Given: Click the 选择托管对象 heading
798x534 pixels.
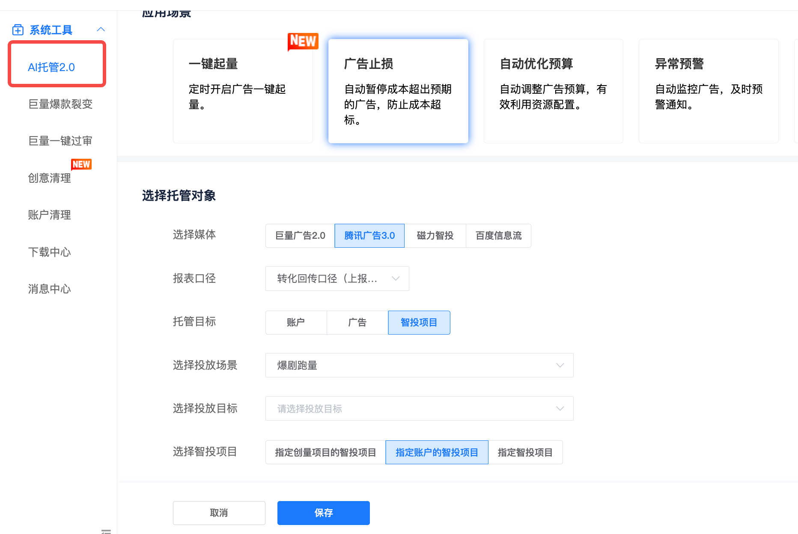Looking at the screenshot, I should 179,196.
